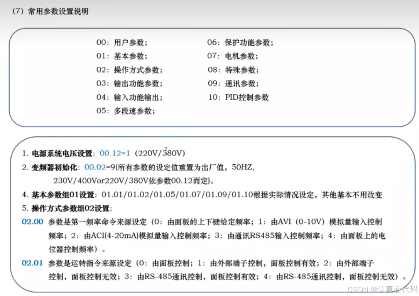Select the '00: 用户参数' entry
Screen dimensions: 419x296
[122, 43]
